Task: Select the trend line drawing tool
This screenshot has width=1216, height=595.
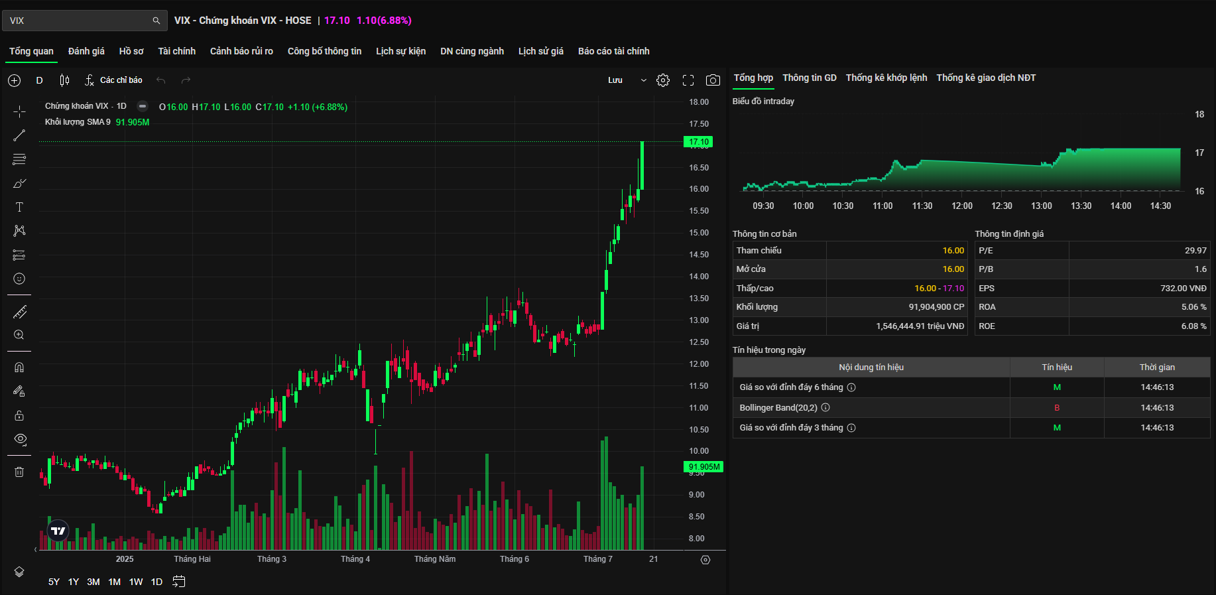Action: click(x=19, y=135)
